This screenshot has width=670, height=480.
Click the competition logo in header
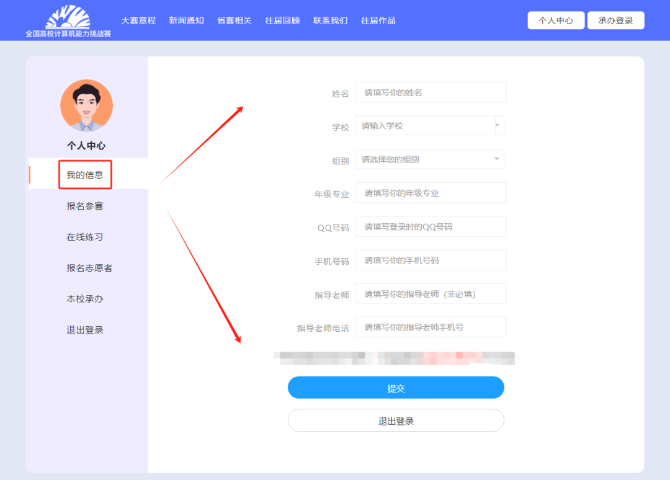point(68,20)
